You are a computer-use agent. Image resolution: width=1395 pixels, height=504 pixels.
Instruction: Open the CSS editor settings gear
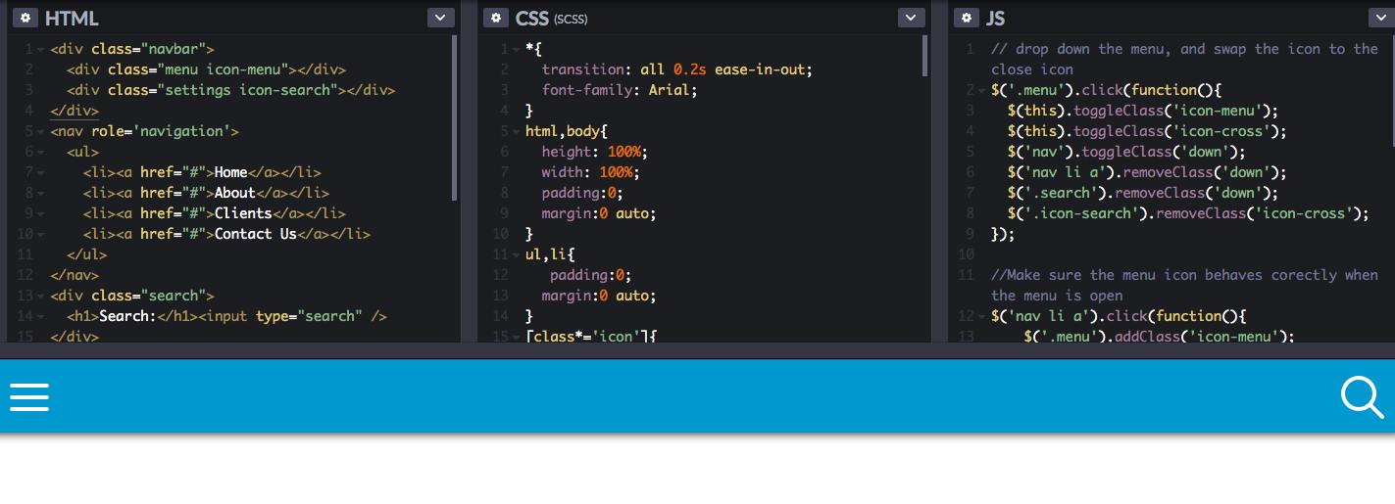click(x=496, y=18)
